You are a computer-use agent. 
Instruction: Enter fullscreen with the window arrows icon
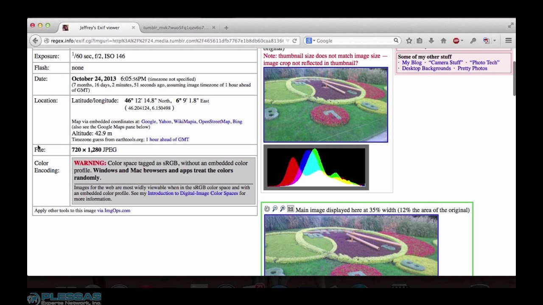tap(510, 25)
